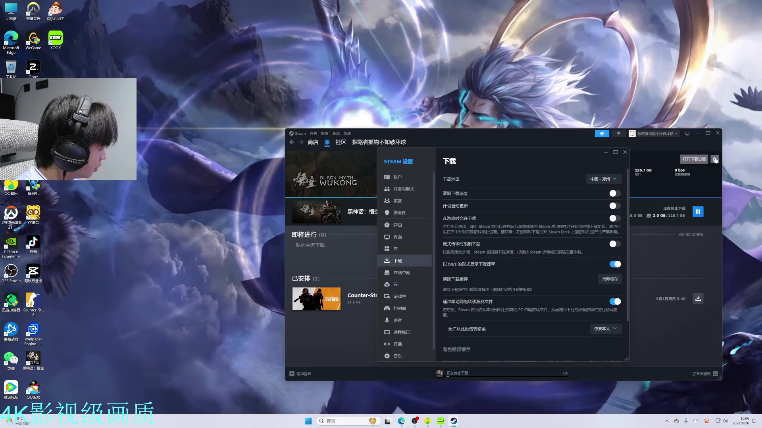This screenshot has height=428, width=762.
Task: Click the settings panel vertical scrollbar
Action: [x=627, y=246]
